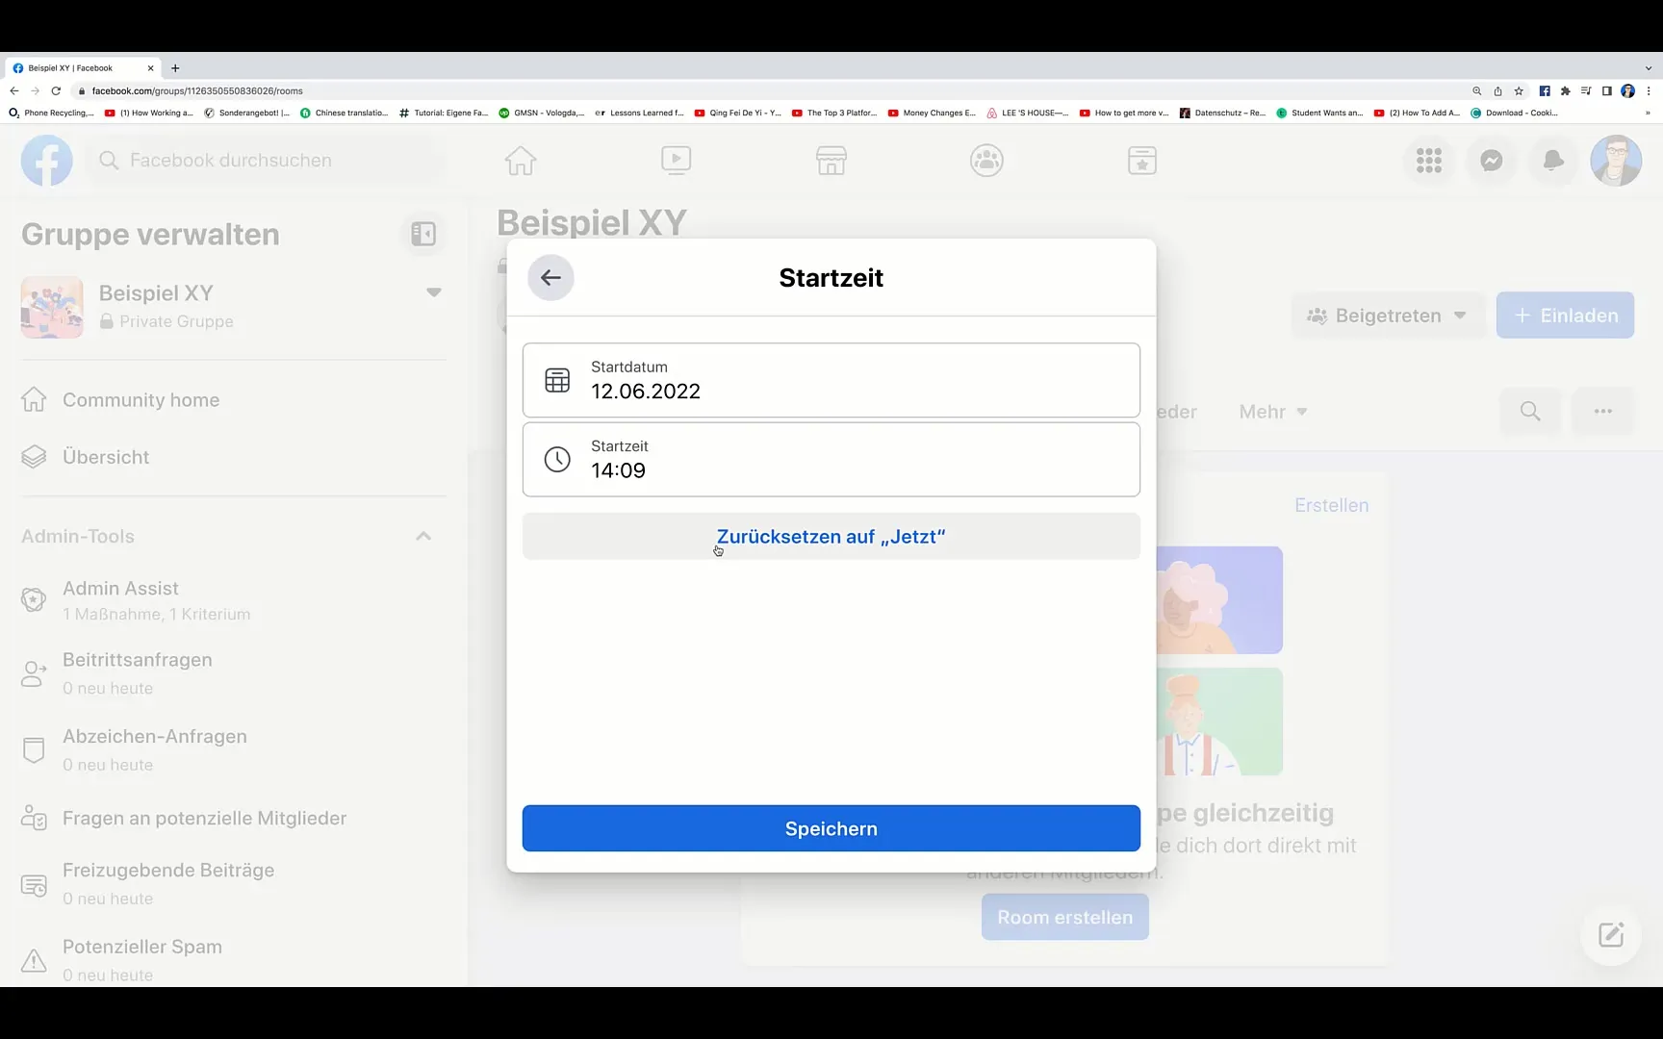Toggle the browser side panel icon
The width and height of the screenshot is (1663, 1039).
click(x=1606, y=91)
